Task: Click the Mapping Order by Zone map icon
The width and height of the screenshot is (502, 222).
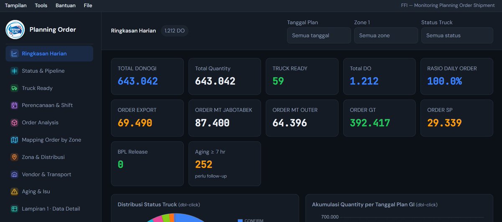Action: [14, 140]
